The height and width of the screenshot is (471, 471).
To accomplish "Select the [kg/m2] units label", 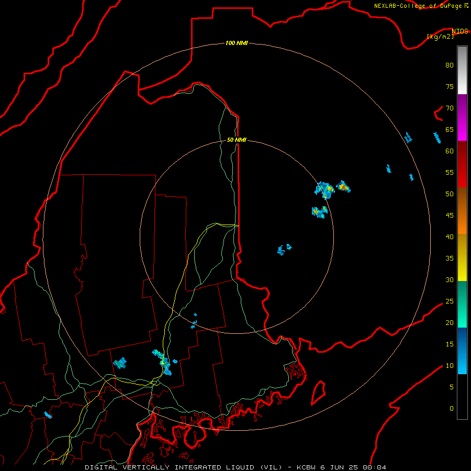I will tap(440, 36).
